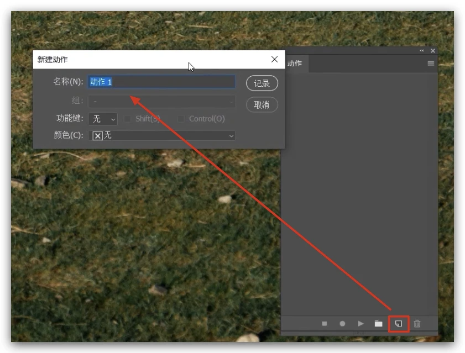Viewport: 465px width, 353px height.
Task: Close the 动作 panel
Action: [x=433, y=51]
